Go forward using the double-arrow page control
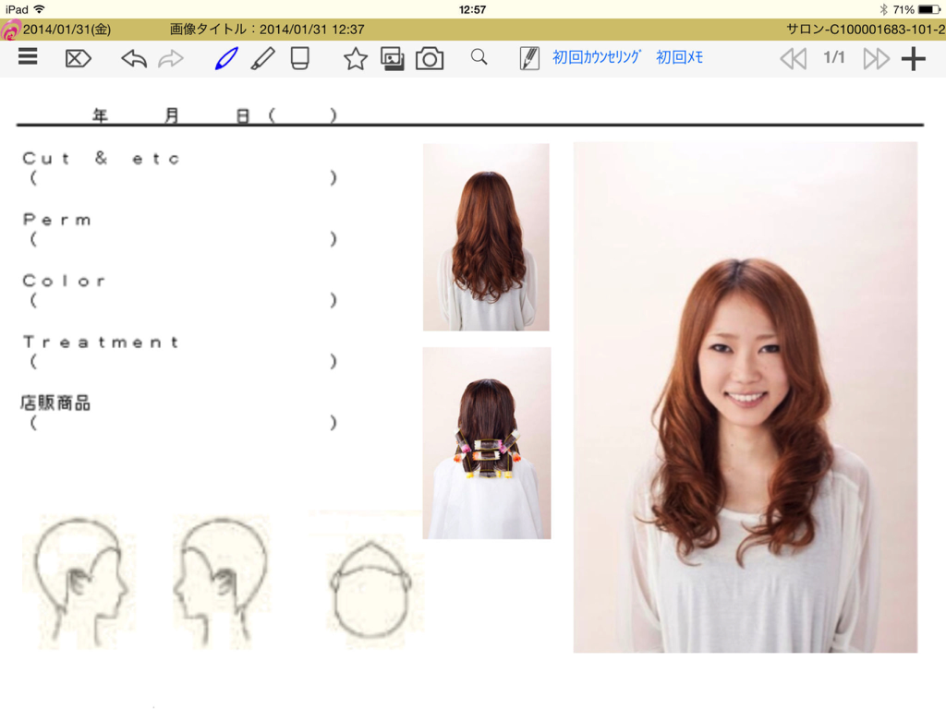Screen dimensions: 946x709 874,57
